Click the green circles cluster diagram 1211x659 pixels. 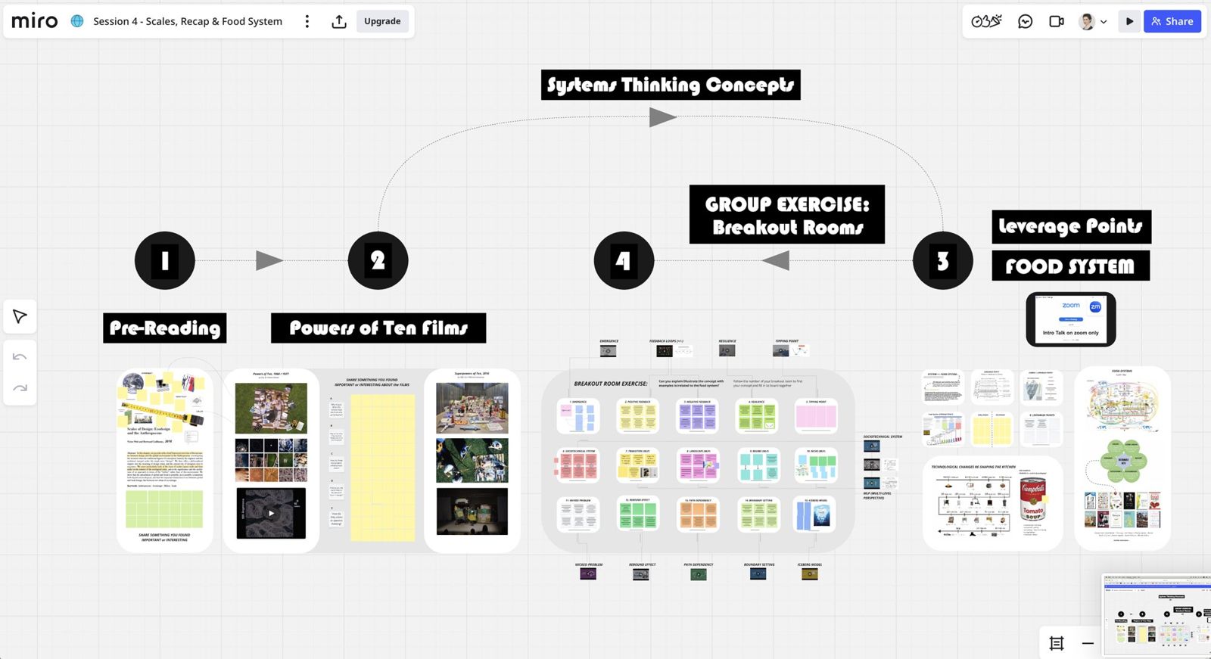coord(1123,461)
